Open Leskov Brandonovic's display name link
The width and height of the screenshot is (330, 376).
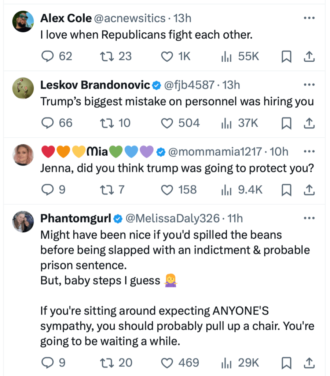[95, 85]
